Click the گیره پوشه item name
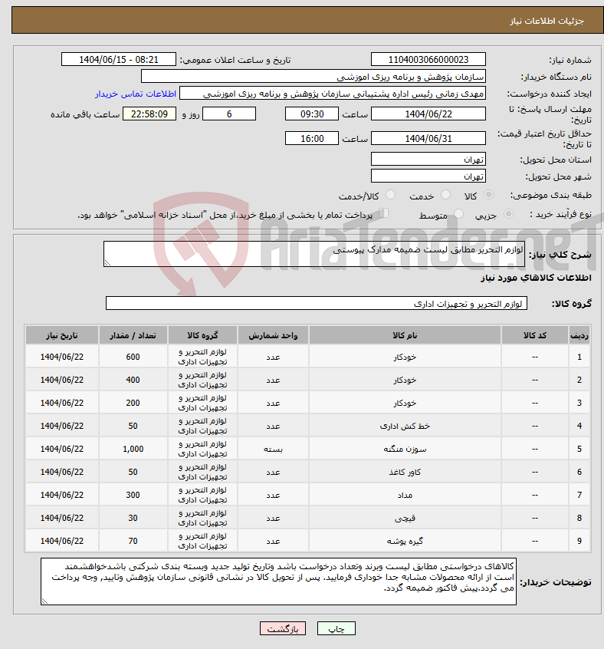This screenshot has width=604, height=649. click(405, 541)
